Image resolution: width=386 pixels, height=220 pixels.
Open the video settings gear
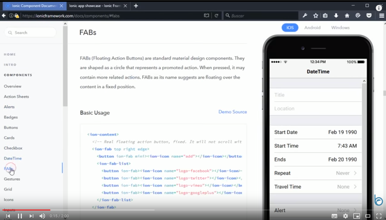pos(346,216)
